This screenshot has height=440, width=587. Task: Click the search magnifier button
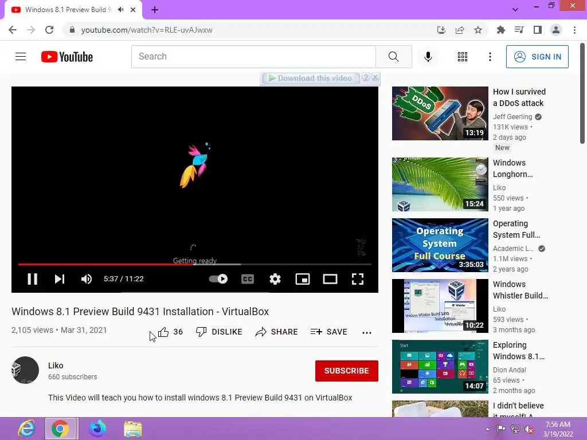point(393,57)
